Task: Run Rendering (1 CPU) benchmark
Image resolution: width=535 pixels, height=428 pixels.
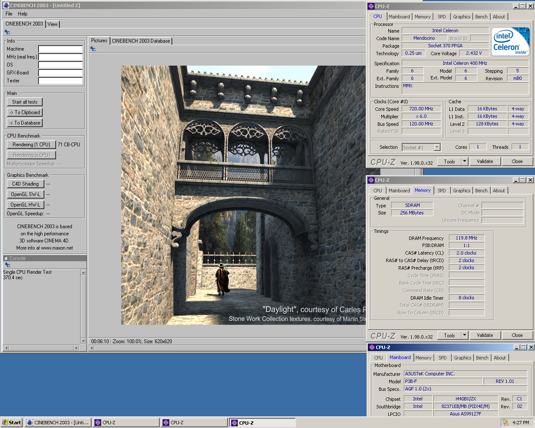Action: tap(31, 145)
